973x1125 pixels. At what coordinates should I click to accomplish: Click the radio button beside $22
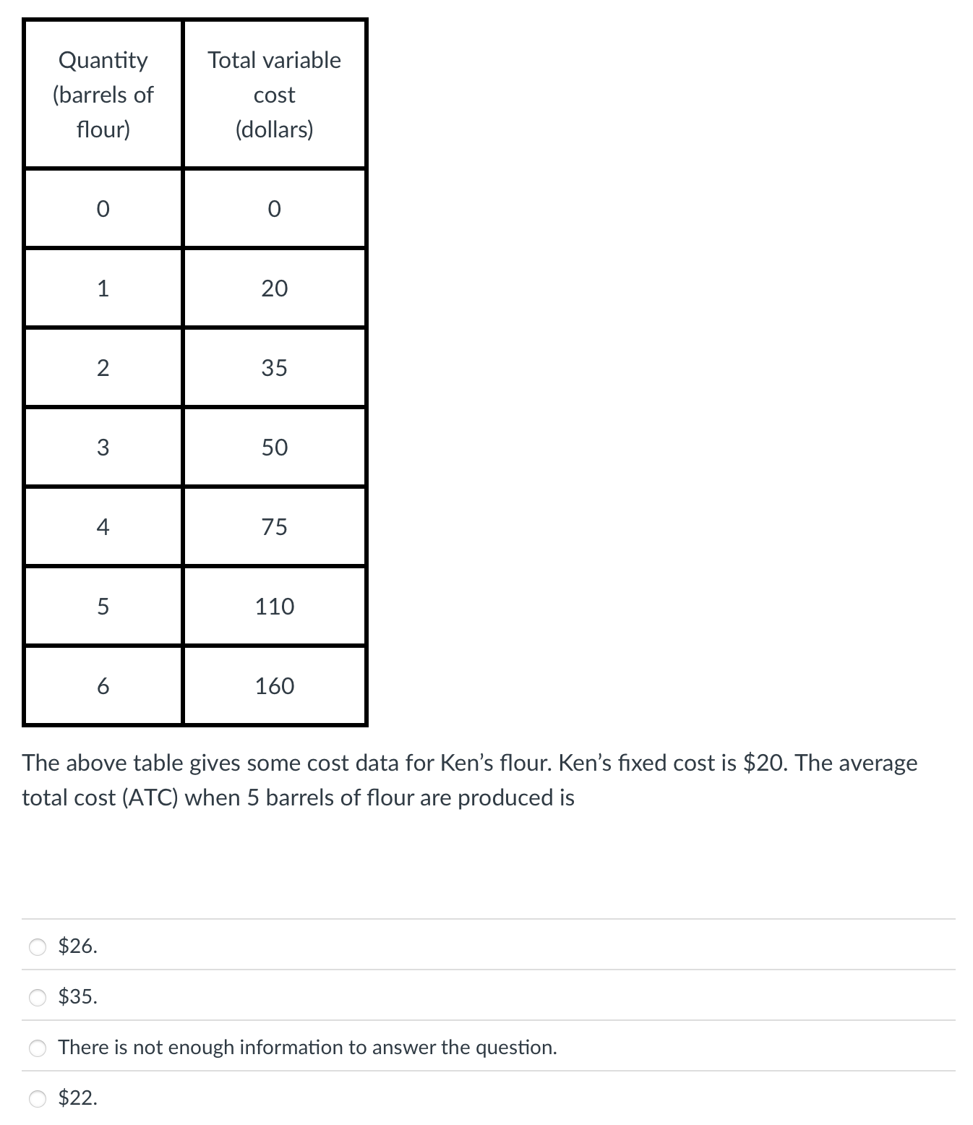point(36,1099)
